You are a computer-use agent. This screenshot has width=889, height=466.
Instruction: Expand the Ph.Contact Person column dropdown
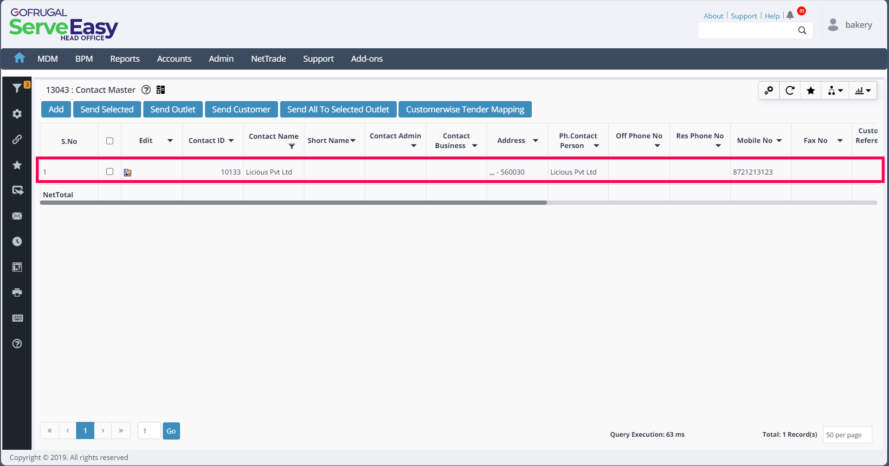(x=597, y=146)
